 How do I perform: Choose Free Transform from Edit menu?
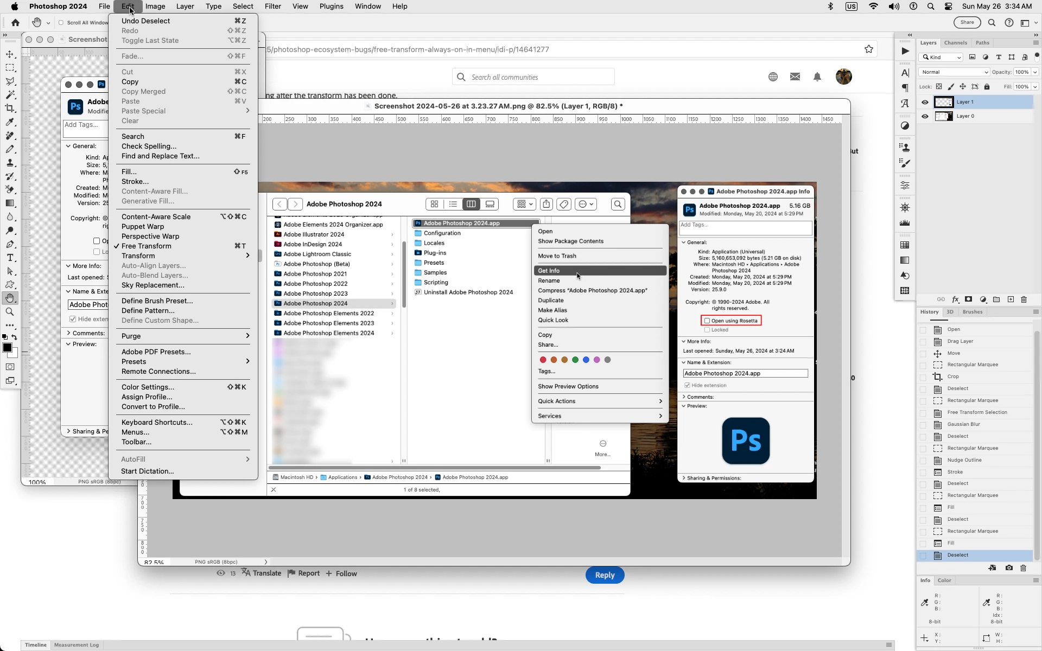(147, 246)
